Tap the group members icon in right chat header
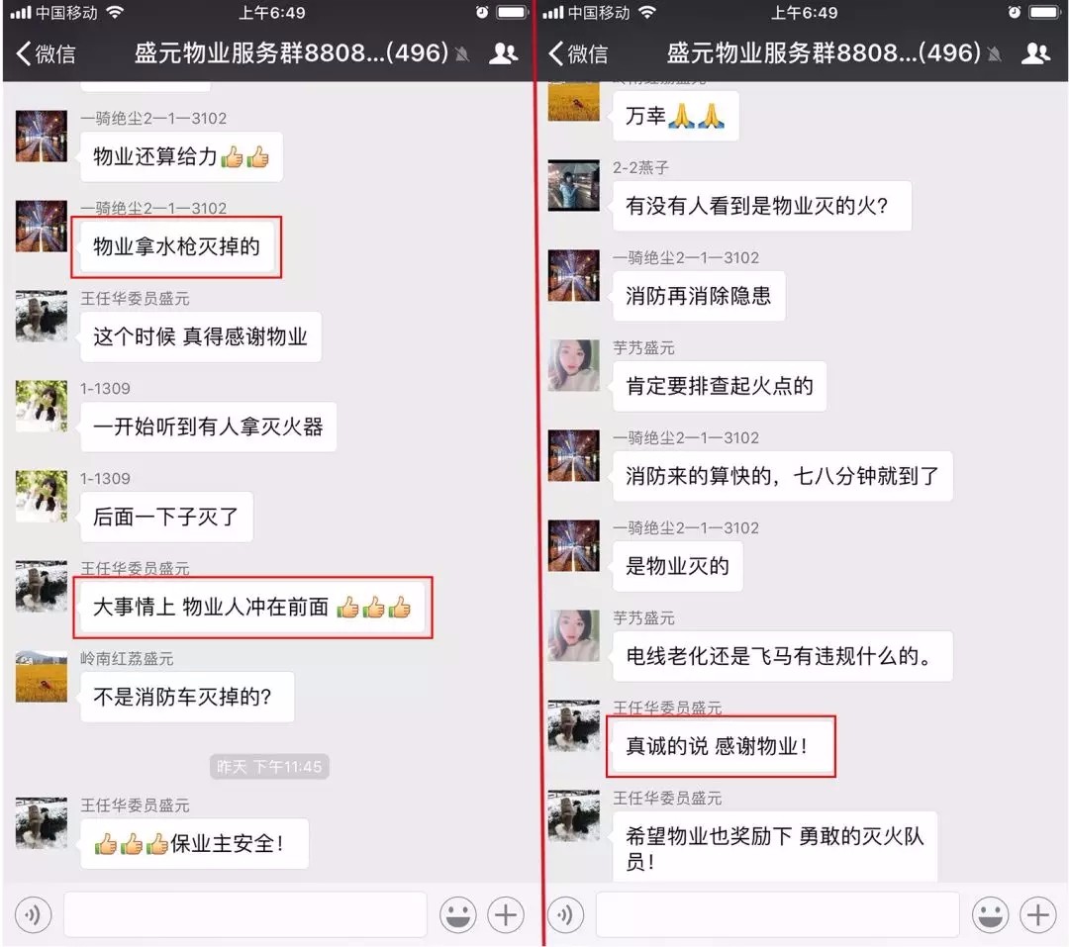The width and height of the screenshot is (1069, 947). (x=1035, y=53)
